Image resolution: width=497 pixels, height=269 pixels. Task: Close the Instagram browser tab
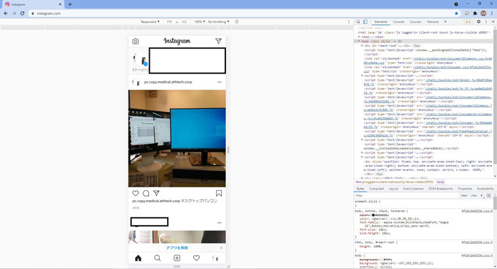pos(60,5)
